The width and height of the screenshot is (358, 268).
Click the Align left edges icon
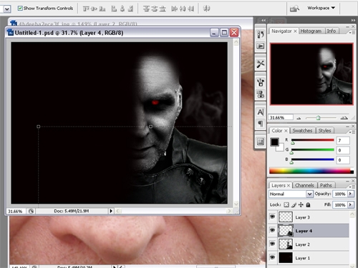114,9
